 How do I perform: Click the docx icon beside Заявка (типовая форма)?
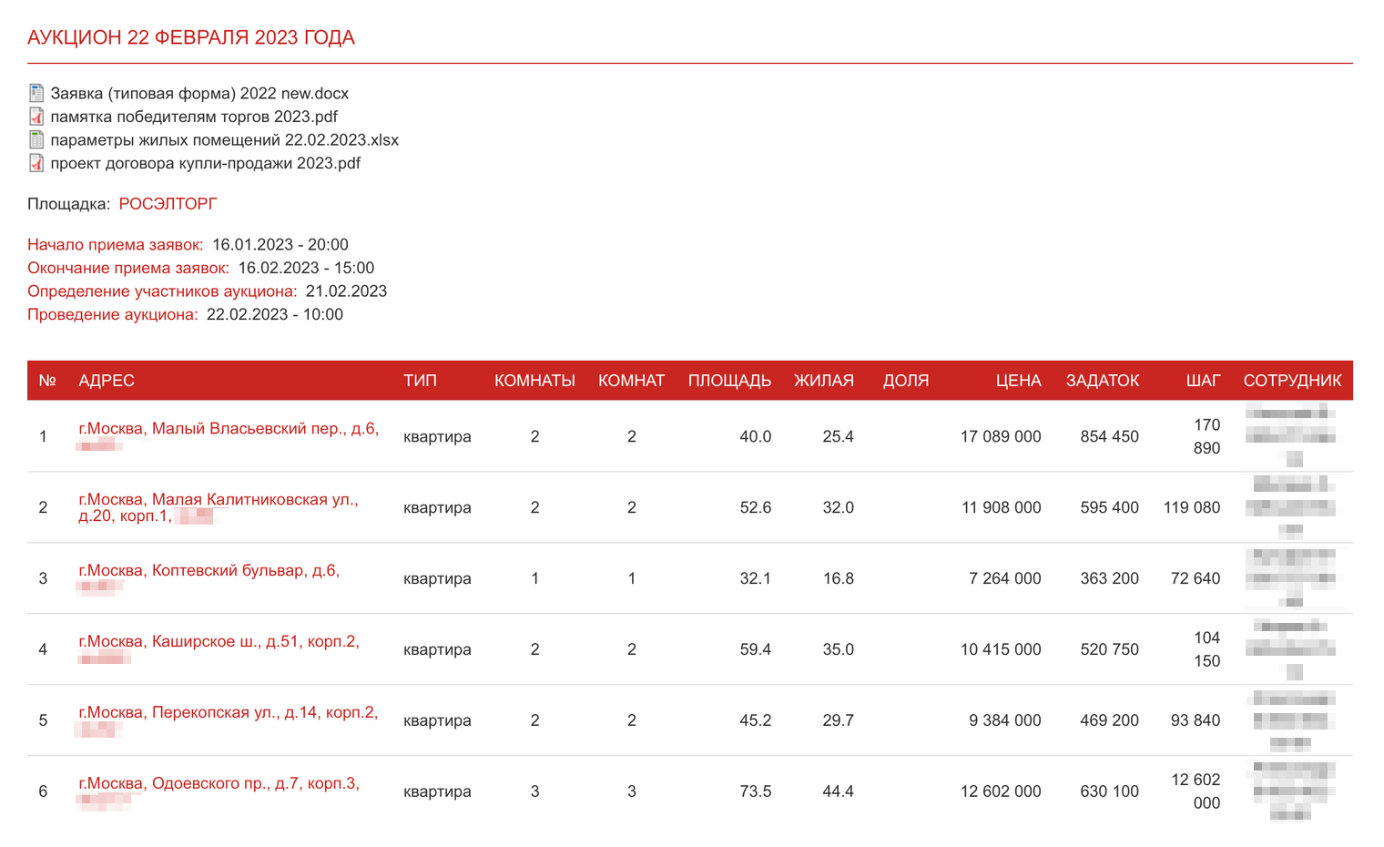pyautogui.click(x=36, y=93)
